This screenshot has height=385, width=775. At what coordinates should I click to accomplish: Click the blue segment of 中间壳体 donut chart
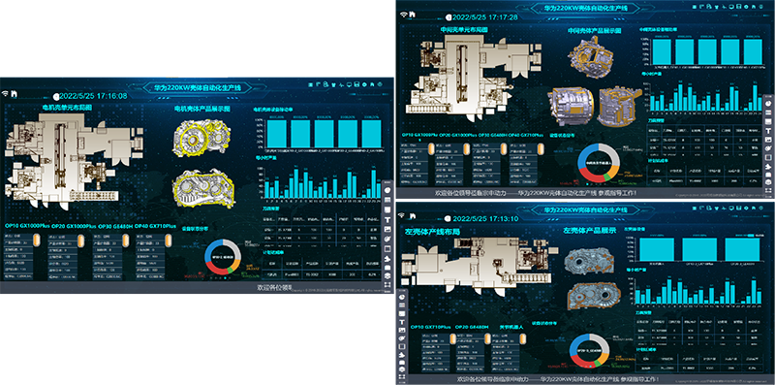click(x=586, y=154)
